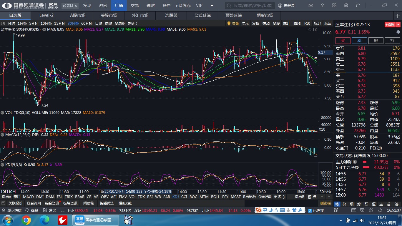Toggle the chart panel layout icon near 10.00
Viewport: 402px width, 226px height.
point(315,29)
